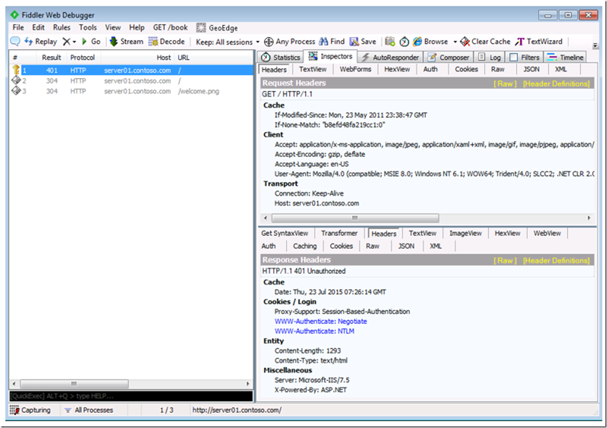
Task: Click the diamond icon of session 2
Action: pos(16,80)
